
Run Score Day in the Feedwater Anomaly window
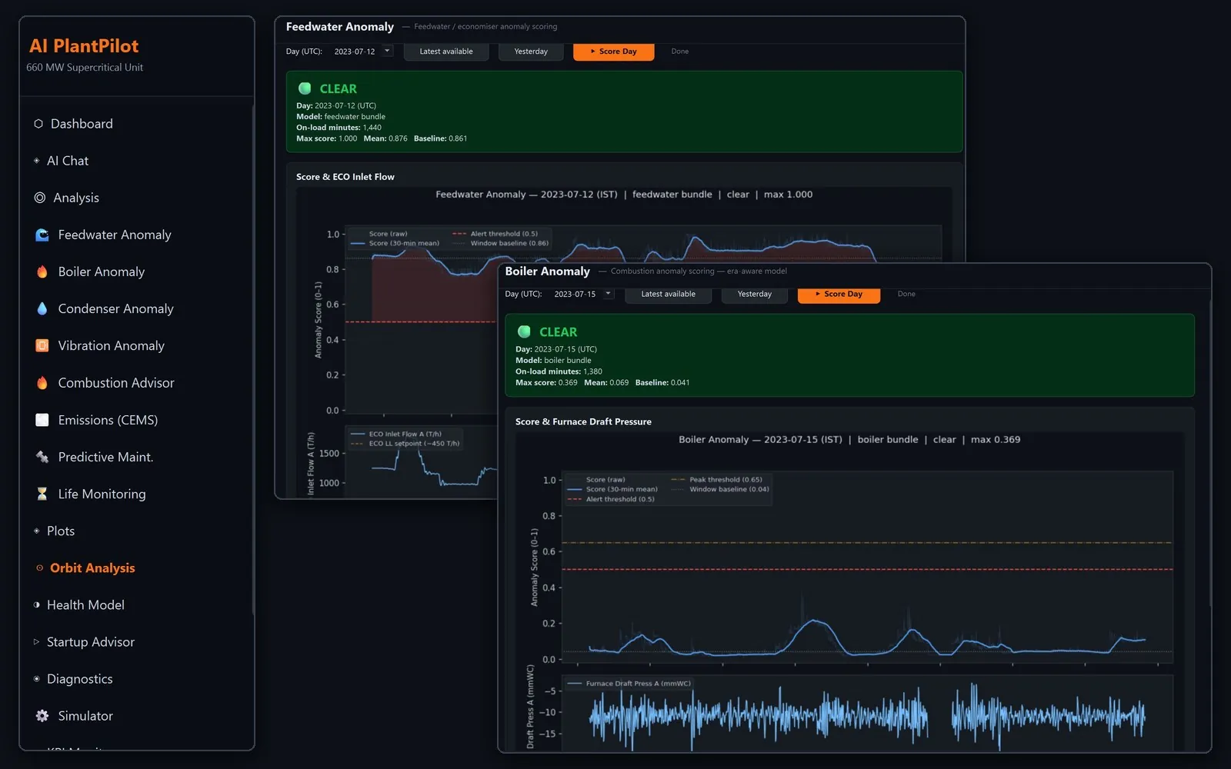(614, 52)
